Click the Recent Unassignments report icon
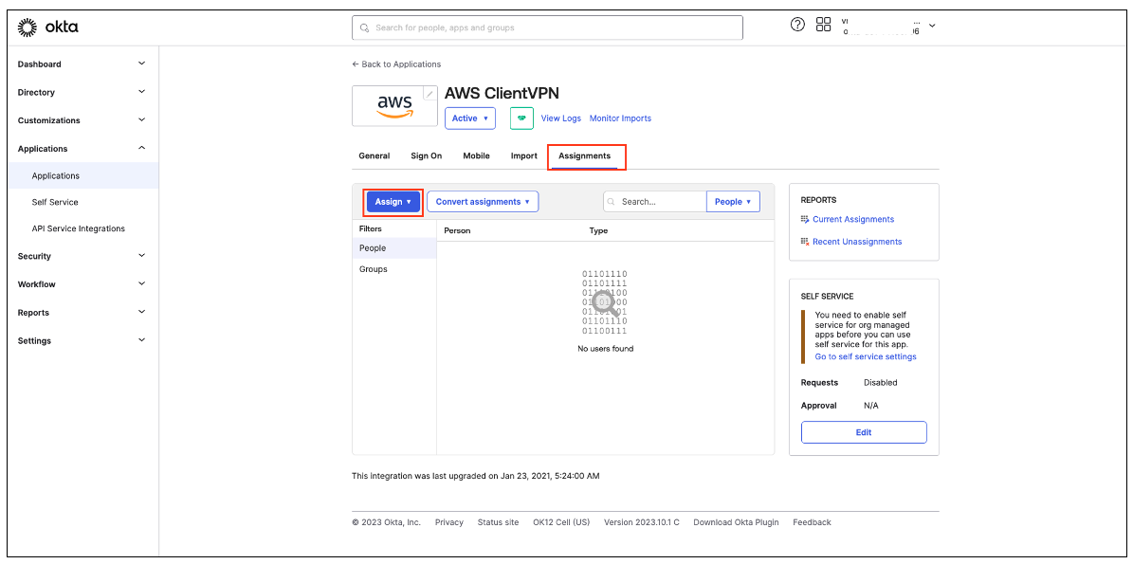This screenshot has height=564, width=1133. point(805,242)
